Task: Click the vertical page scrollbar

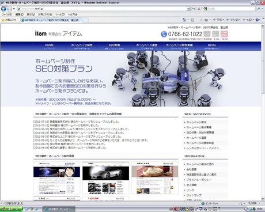Action: coord(263,112)
